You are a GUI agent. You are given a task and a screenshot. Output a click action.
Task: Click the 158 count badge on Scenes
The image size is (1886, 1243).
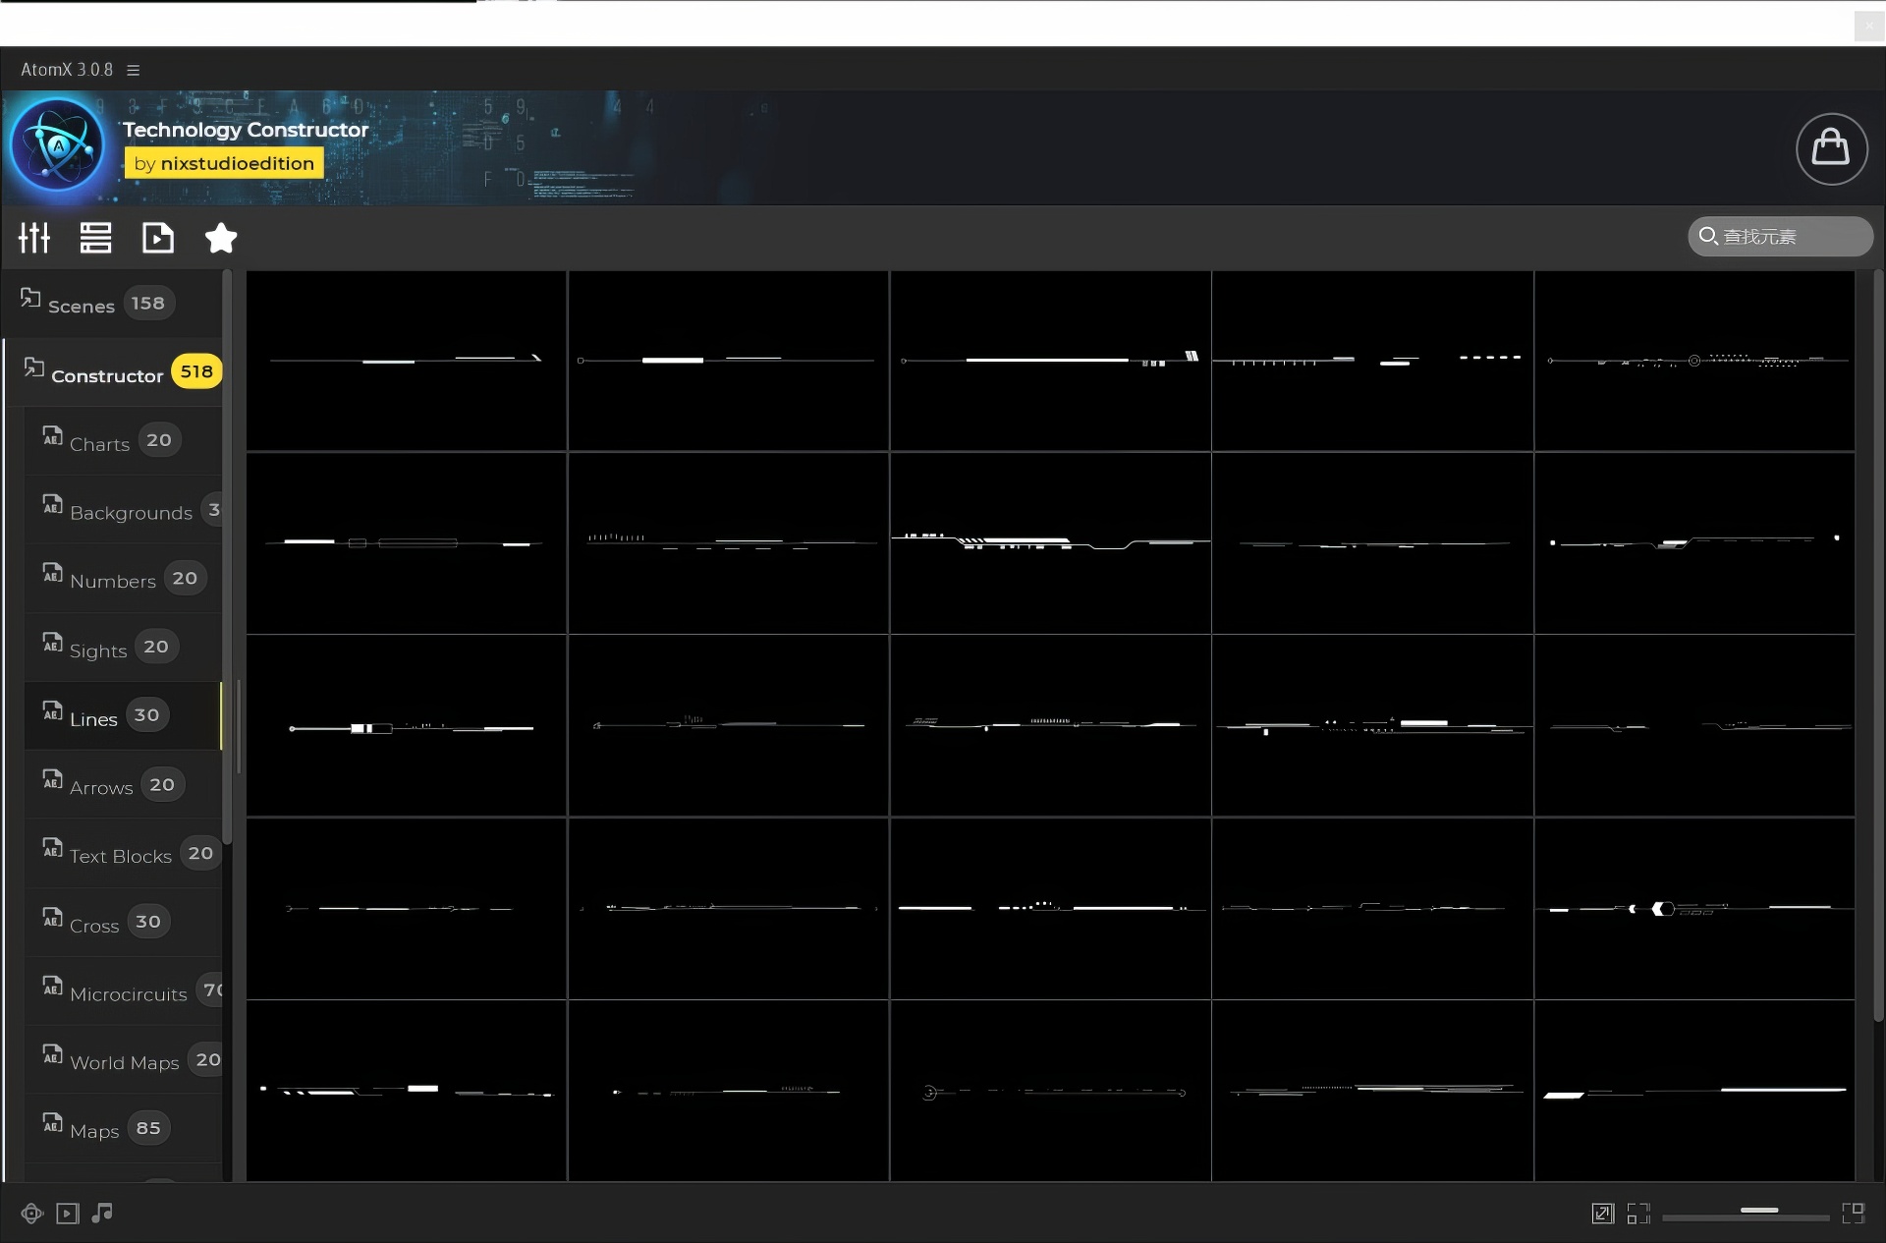[x=148, y=303]
